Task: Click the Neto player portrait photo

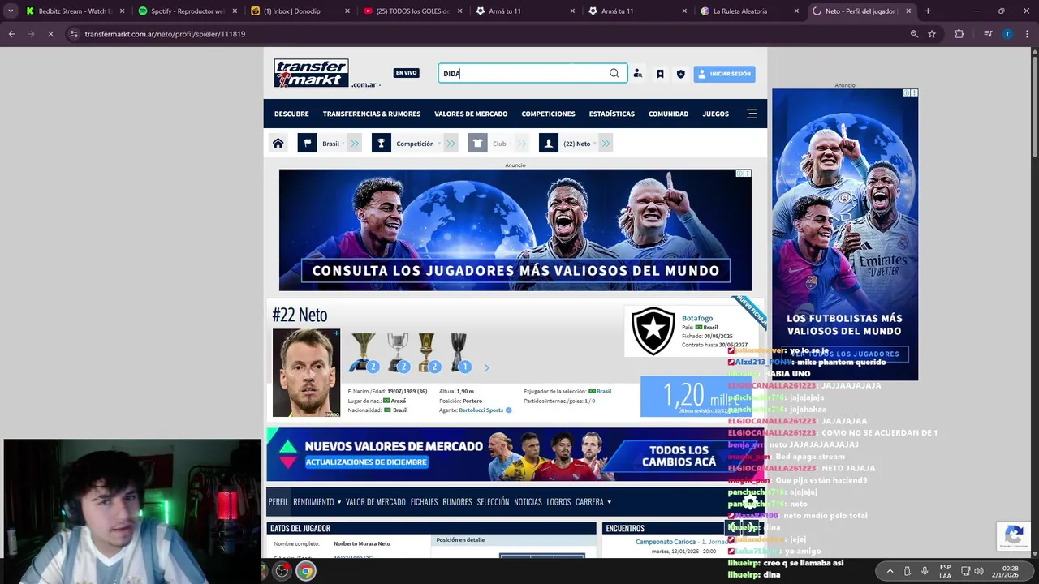Action: tap(306, 373)
